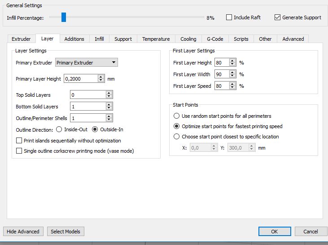
Task: Enable vase mode single outline checkbox
Action: tap(19, 151)
